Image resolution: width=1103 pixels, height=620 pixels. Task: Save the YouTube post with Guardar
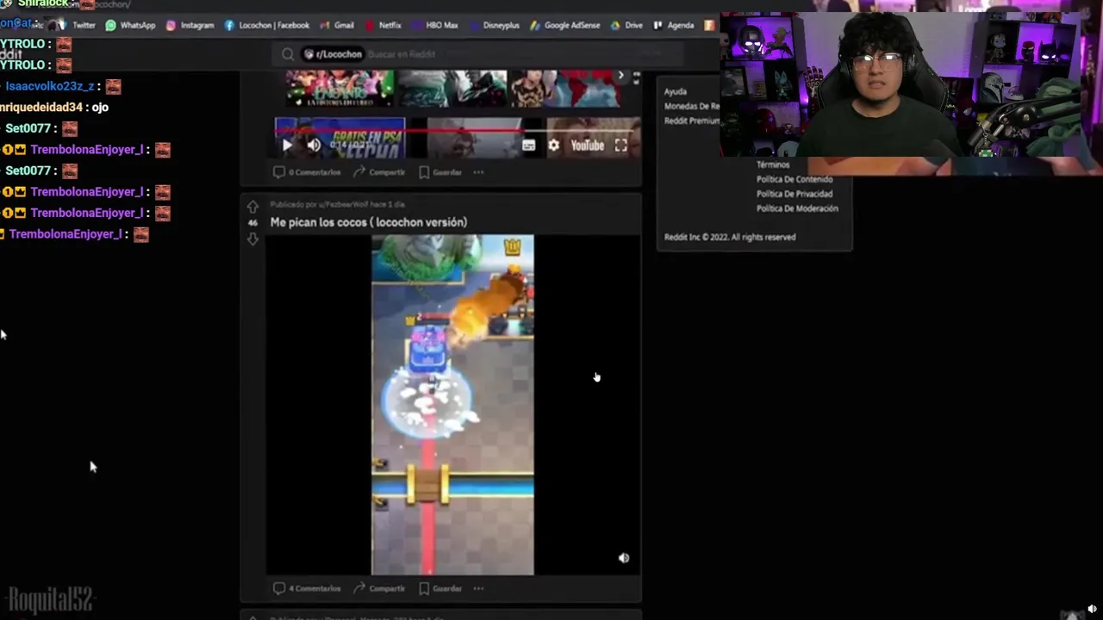point(440,172)
